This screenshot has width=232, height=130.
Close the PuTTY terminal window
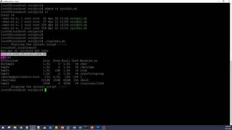[229, 1]
